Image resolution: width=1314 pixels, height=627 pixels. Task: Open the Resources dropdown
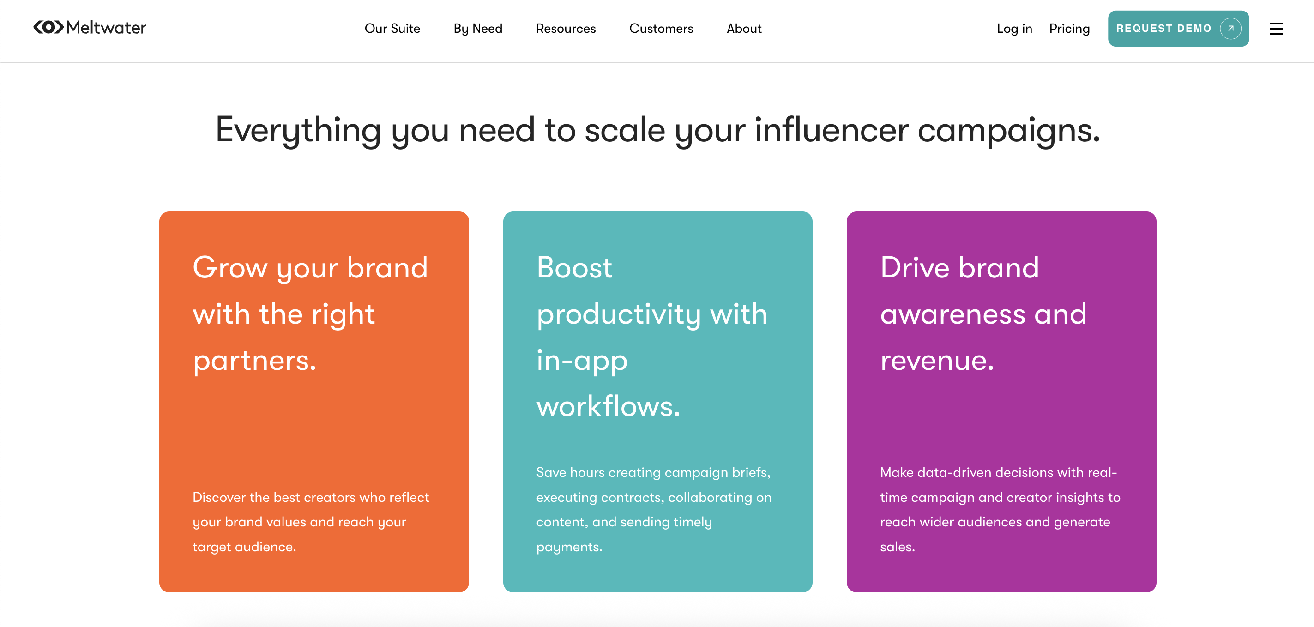[565, 29]
